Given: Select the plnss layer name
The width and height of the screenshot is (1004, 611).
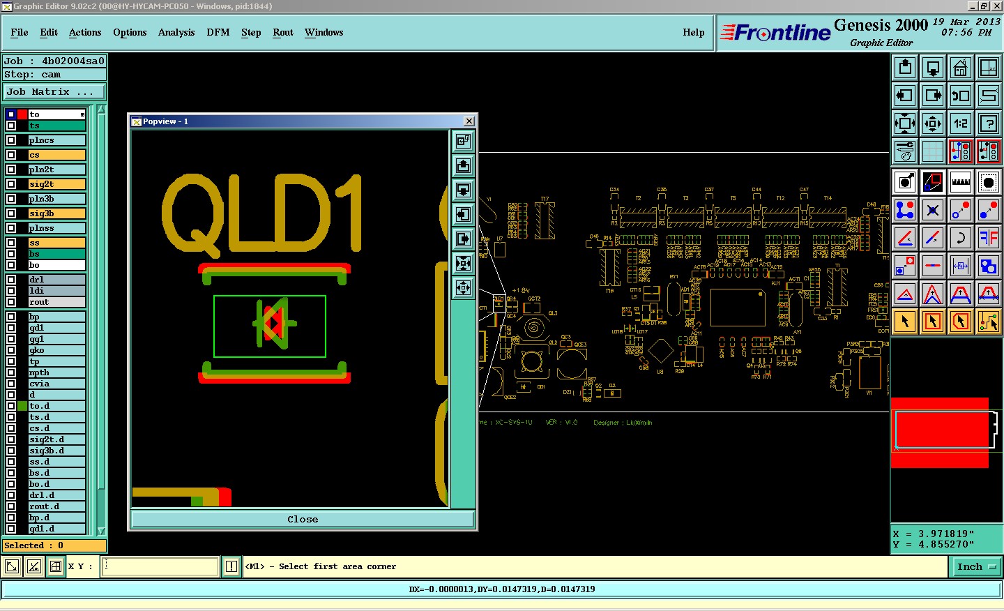Looking at the screenshot, I should 56,228.
